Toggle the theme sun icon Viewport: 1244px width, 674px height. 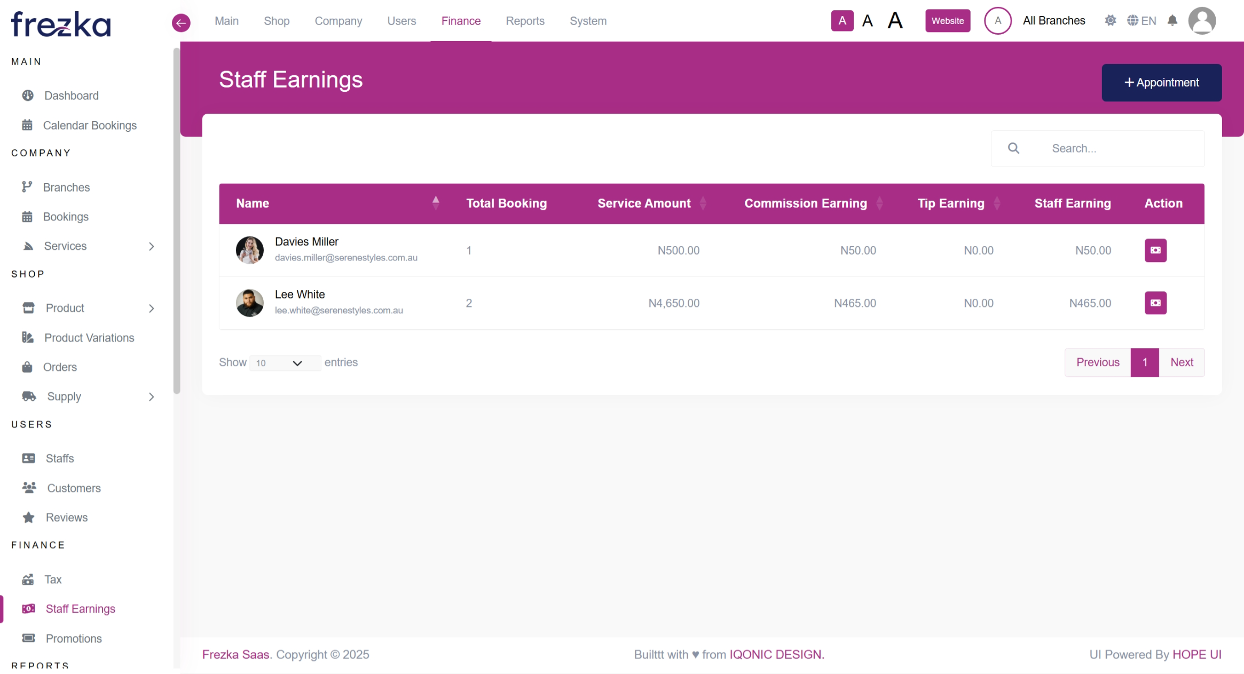[1110, 21]
